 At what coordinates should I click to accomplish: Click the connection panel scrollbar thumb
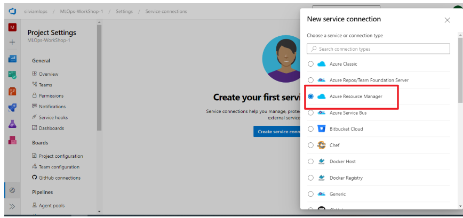pyautogui.click(x=460, y=71)
